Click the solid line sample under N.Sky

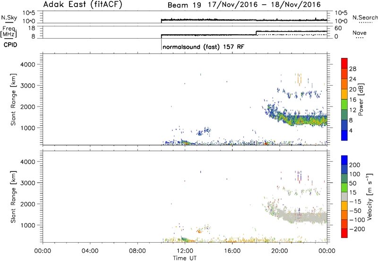[x=9, y=22]
